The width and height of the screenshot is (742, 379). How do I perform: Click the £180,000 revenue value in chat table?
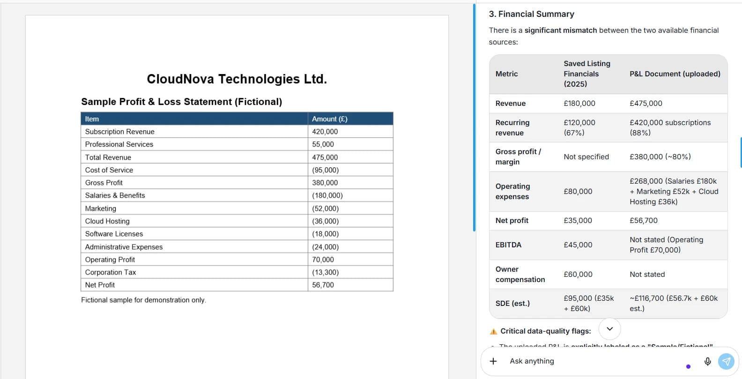pyautogui.click(x=579, y=104)
